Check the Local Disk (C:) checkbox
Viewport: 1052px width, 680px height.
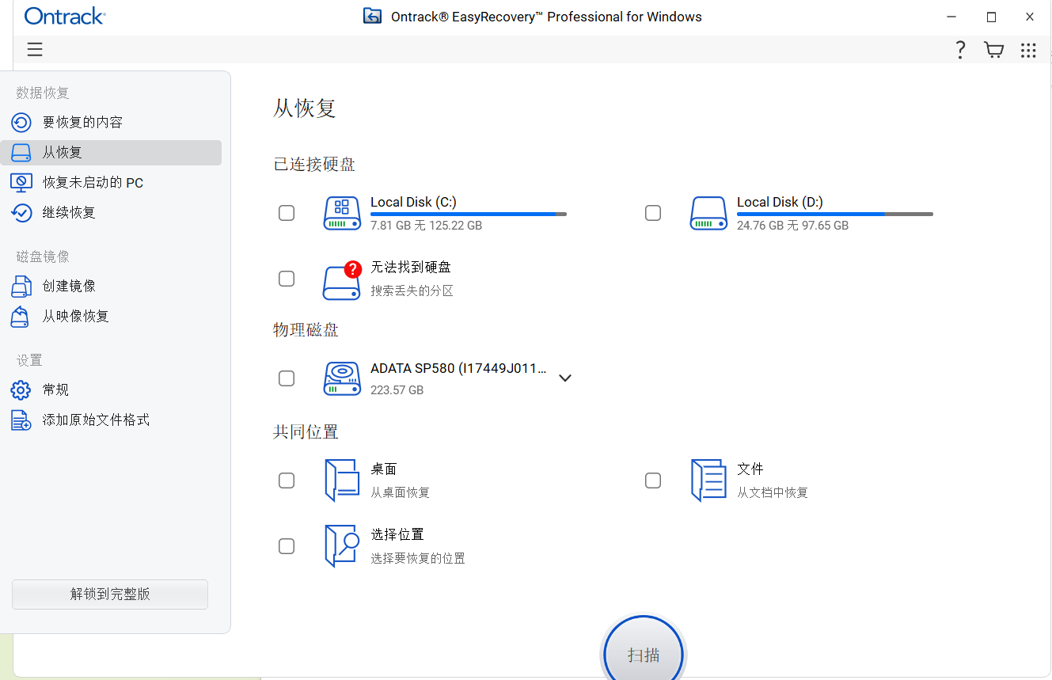point(287,213)
